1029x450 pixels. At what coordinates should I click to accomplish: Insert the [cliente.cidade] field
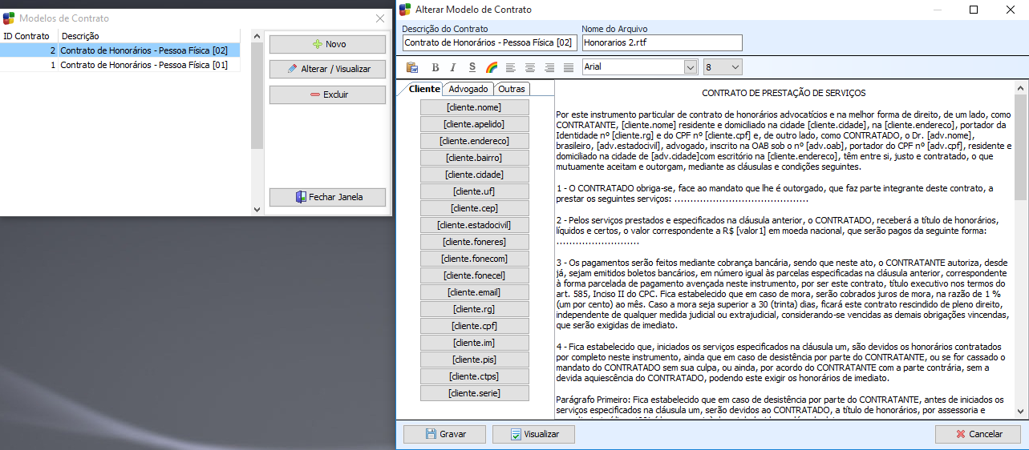[474, 175]
